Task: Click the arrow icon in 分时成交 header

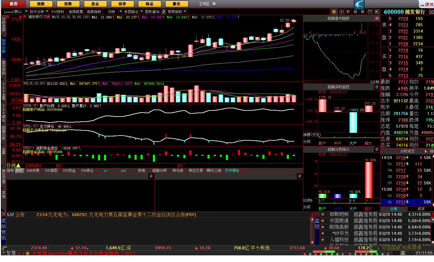Action: (x=426, y=151)
